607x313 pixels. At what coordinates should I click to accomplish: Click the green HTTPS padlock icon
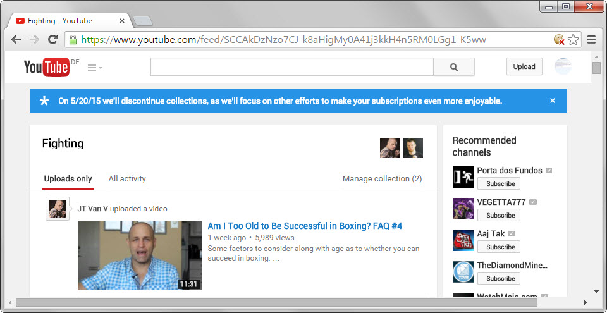73,39
